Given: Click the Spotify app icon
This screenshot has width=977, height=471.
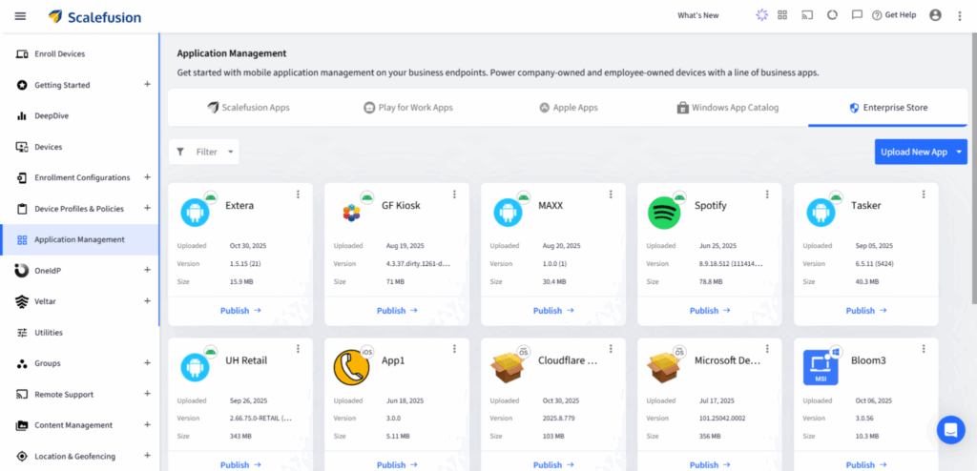Looking at the screenshot, I should (x=663, y=213).
